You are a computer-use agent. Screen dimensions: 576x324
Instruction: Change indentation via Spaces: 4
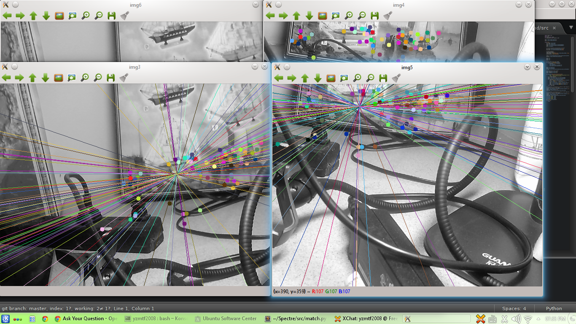point(514,308)
